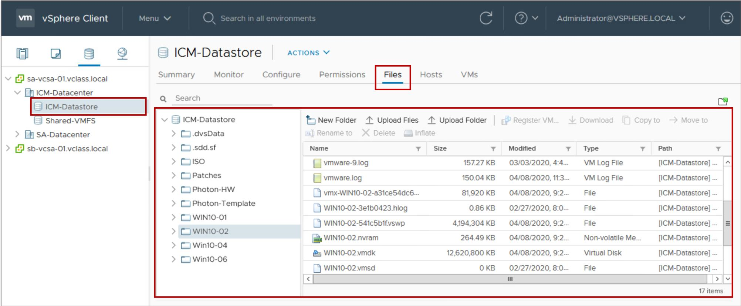The height and width of the screenshot is (306, 741).
Task: Filter the Type column
Action: [643, 149]
